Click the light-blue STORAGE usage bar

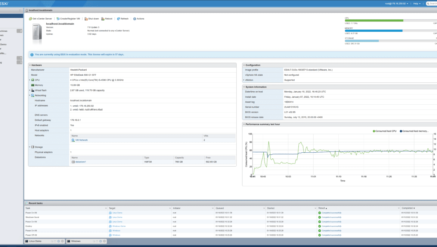pos(362,41)
